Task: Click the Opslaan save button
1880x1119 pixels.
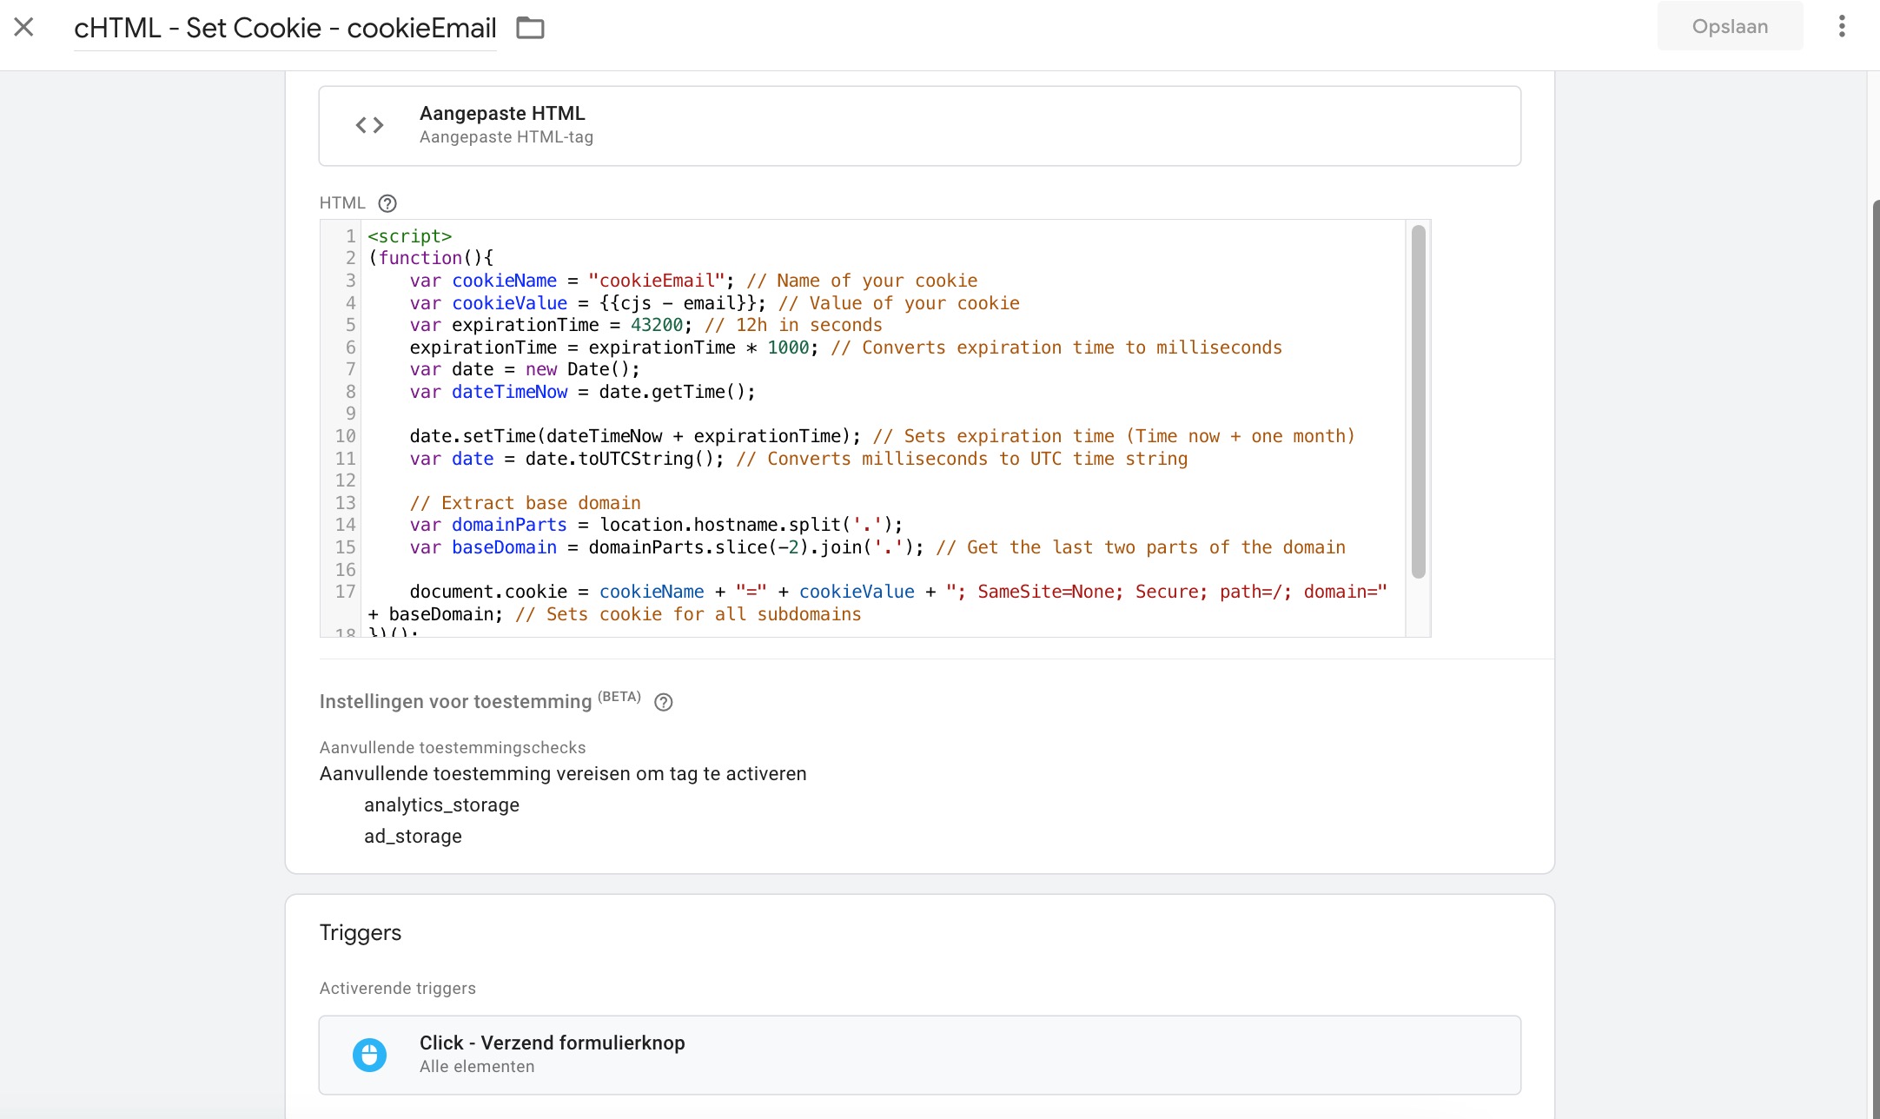Action: (1729, 27)
